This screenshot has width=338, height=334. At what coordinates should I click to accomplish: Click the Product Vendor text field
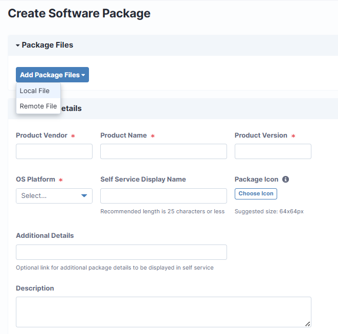pyautogui.click(x=54, y=151)
